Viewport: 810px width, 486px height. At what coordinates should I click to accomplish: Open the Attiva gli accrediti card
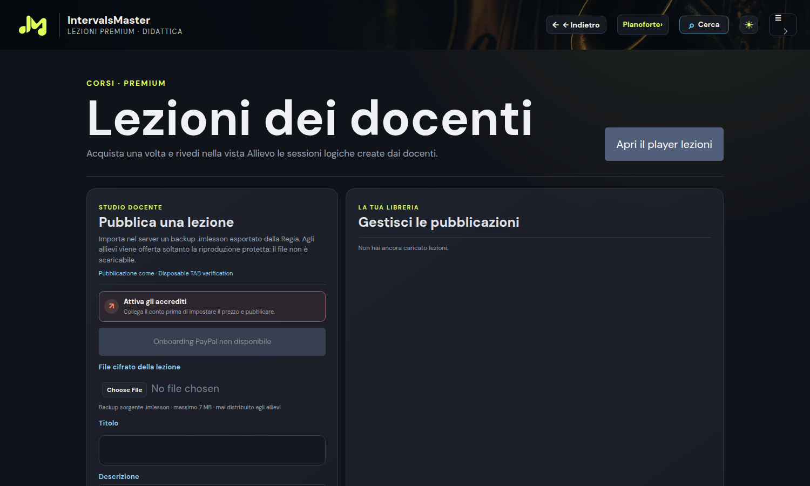212,306
